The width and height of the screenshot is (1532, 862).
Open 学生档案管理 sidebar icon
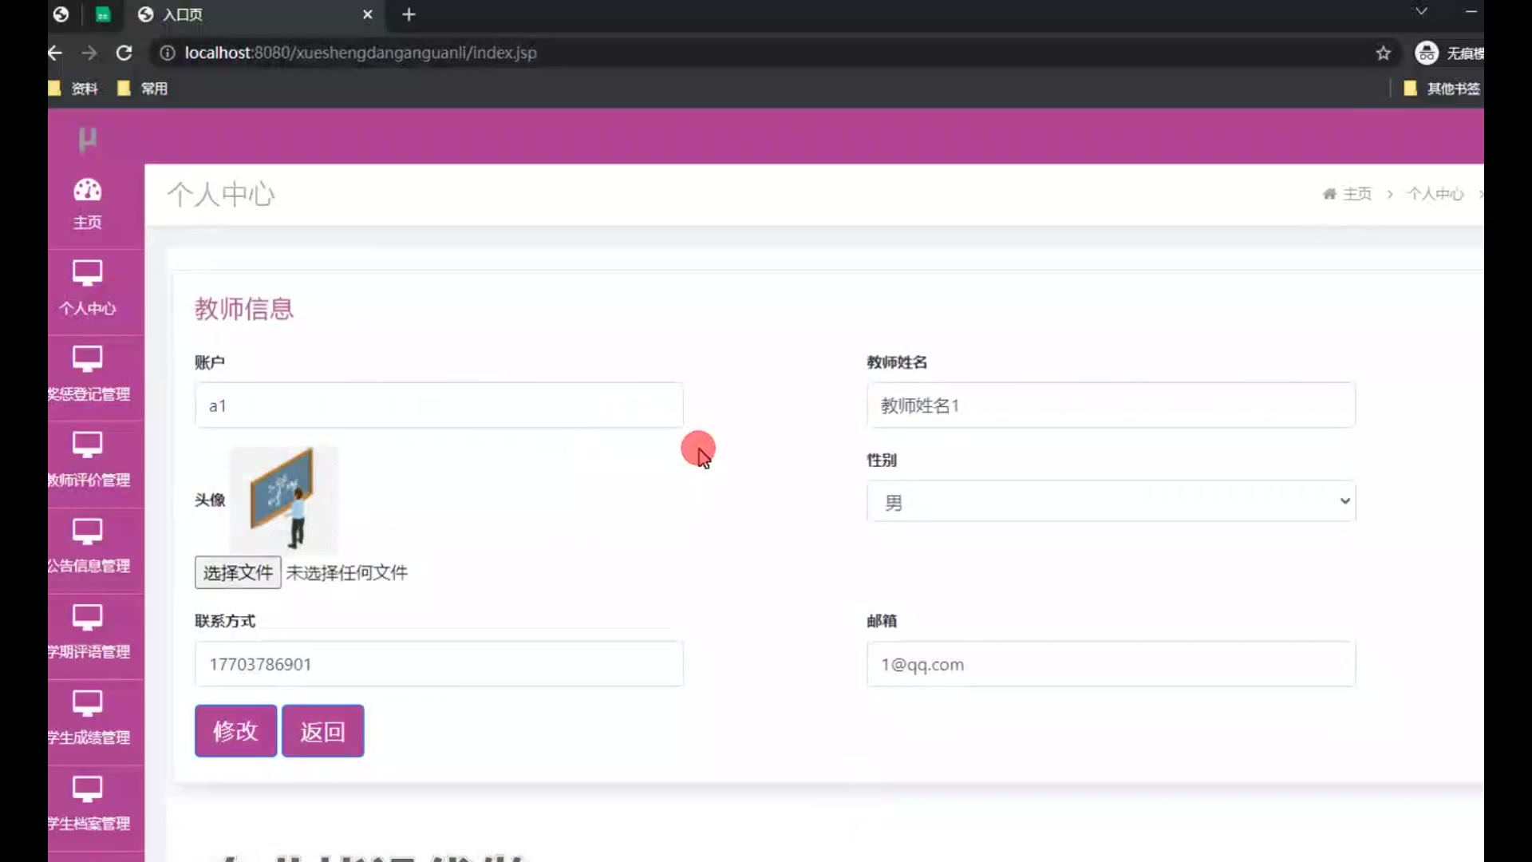click(x=88, y=789)
